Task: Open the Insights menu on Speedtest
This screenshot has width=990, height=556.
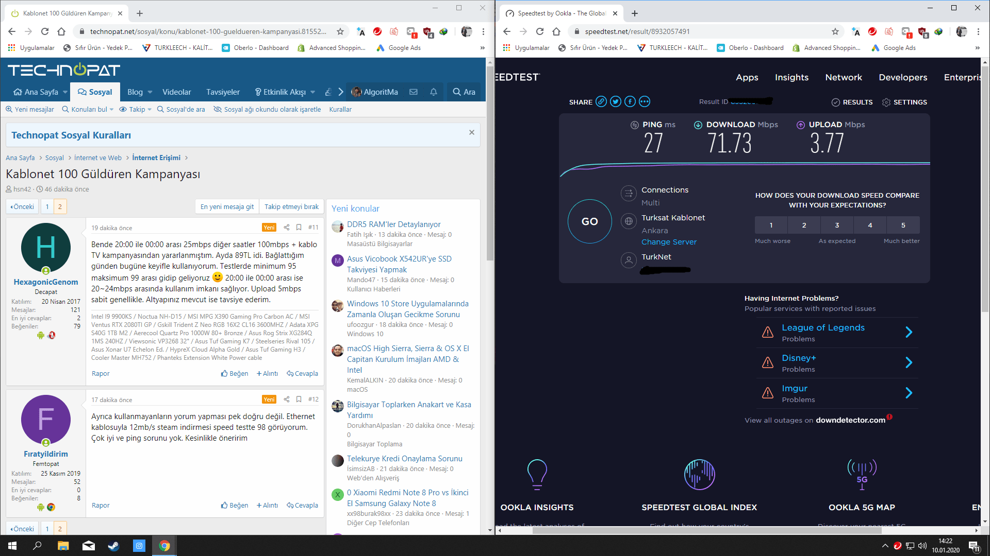Action: coord(791,77)
